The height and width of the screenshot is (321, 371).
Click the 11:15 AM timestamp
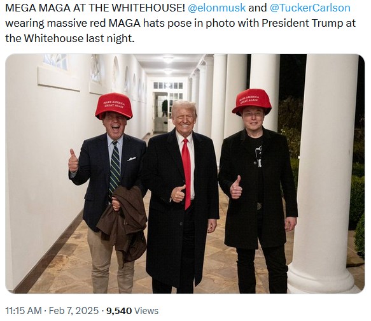(x=24, y=310)
